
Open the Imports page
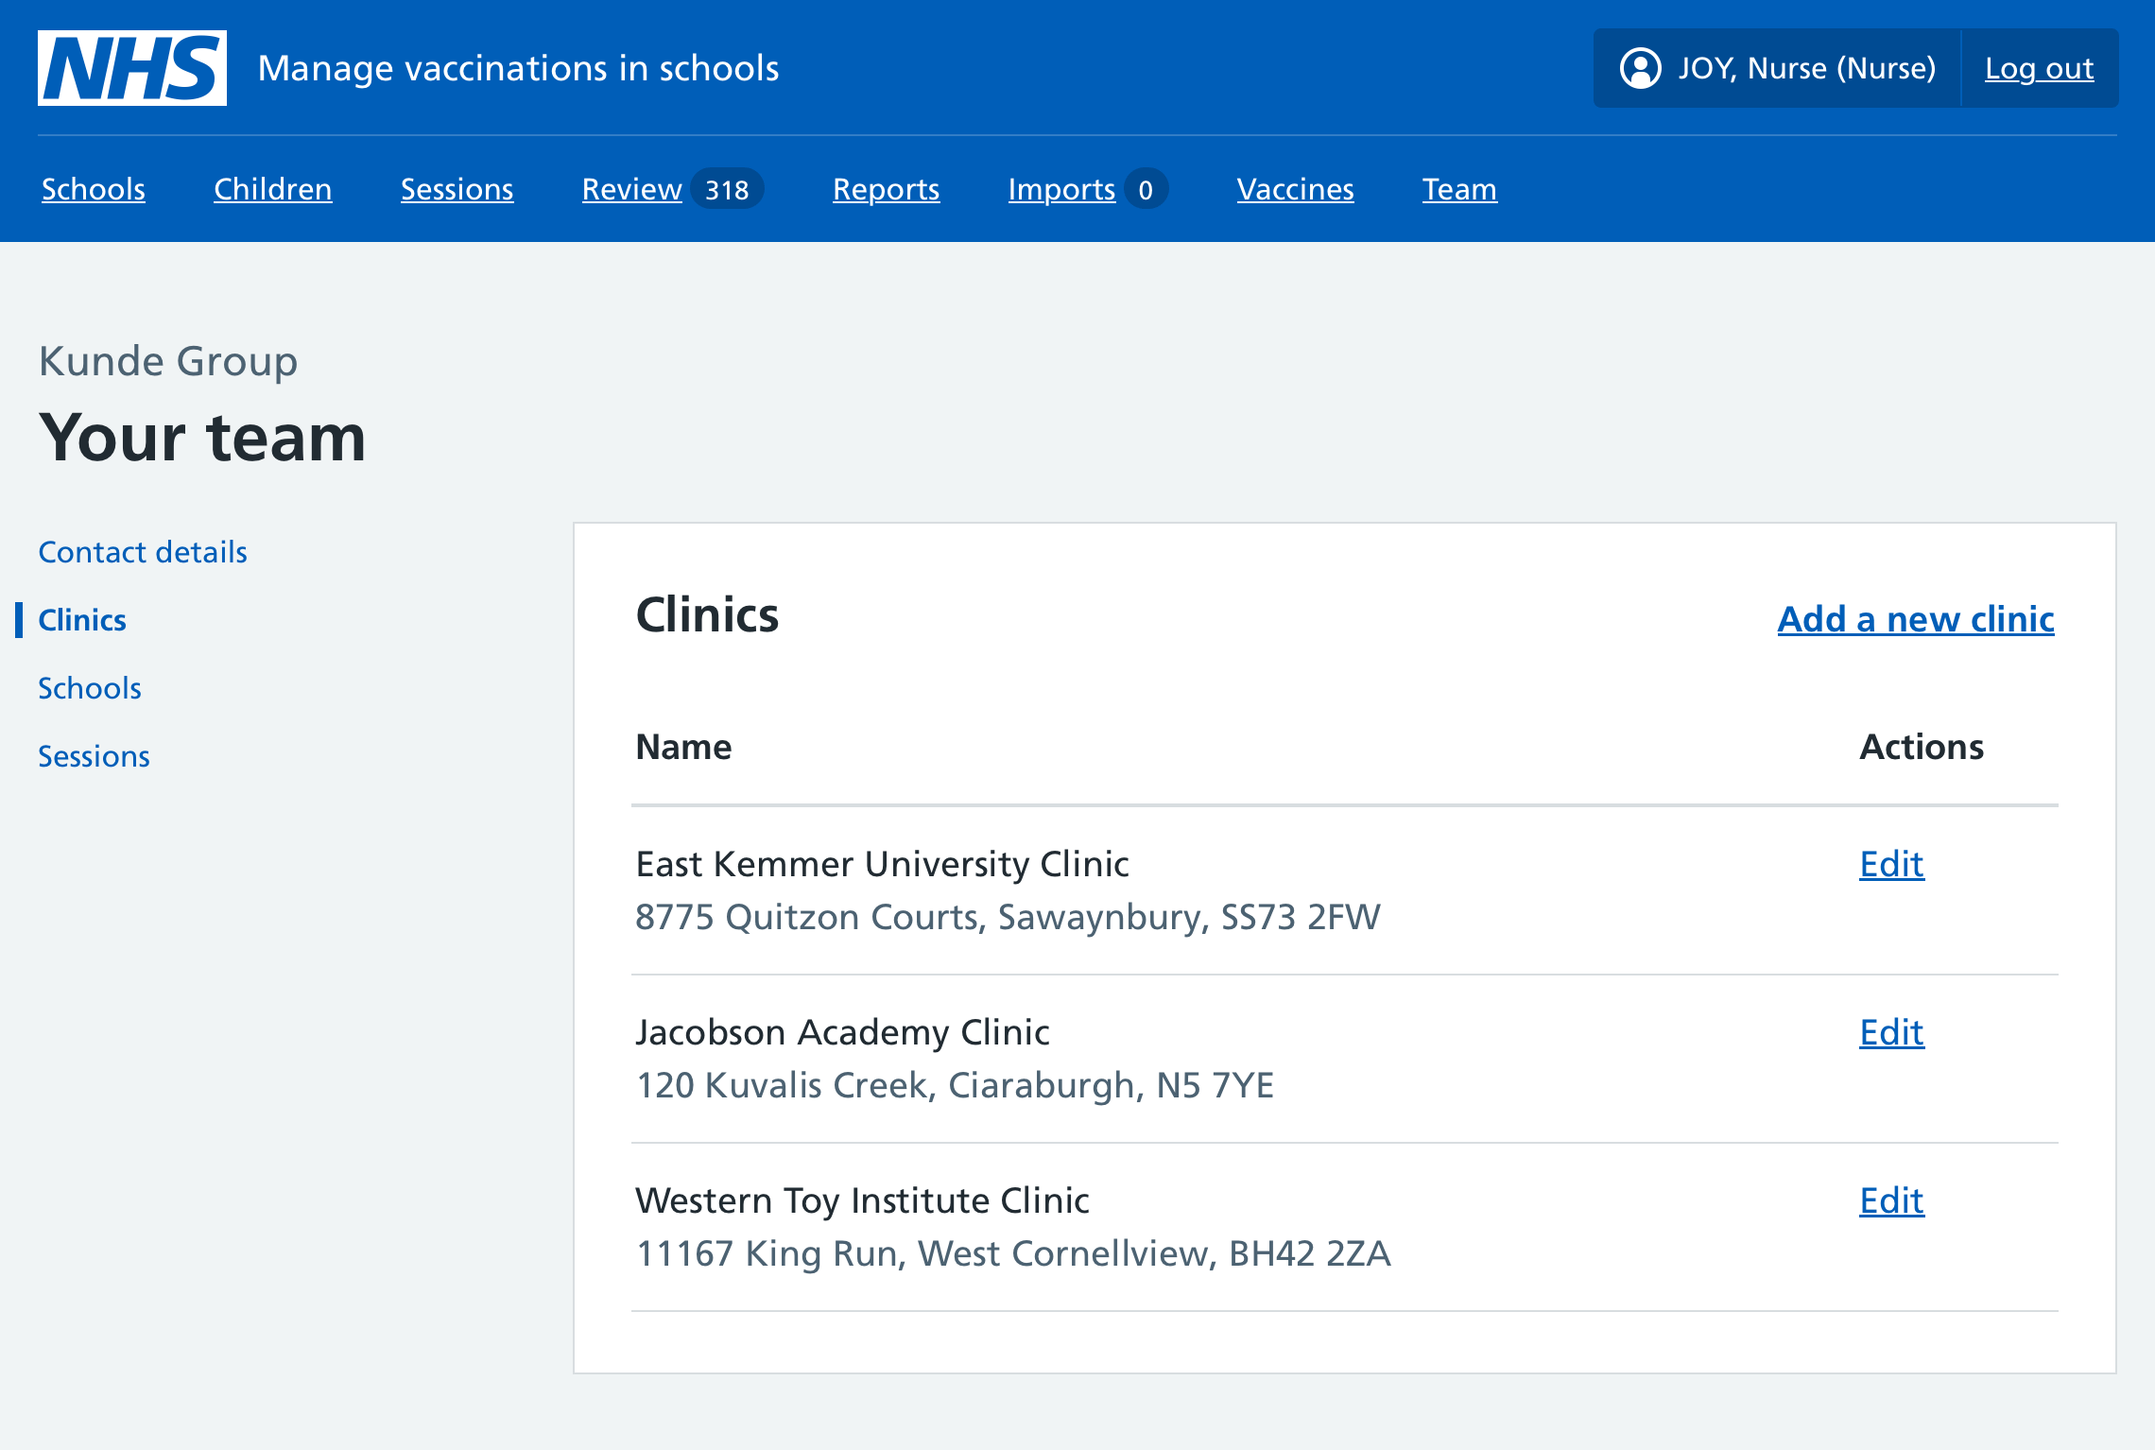(x=1062, y=189)
